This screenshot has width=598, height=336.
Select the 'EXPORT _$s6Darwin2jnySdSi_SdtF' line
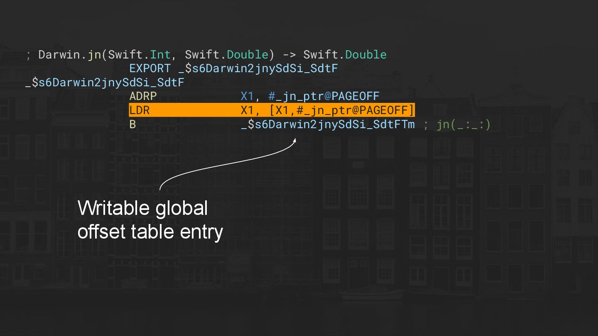[233, 68]
